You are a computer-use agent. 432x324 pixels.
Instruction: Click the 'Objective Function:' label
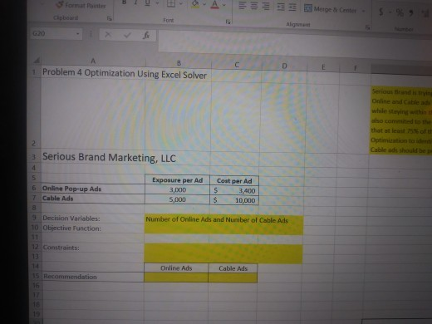(71, 228)
